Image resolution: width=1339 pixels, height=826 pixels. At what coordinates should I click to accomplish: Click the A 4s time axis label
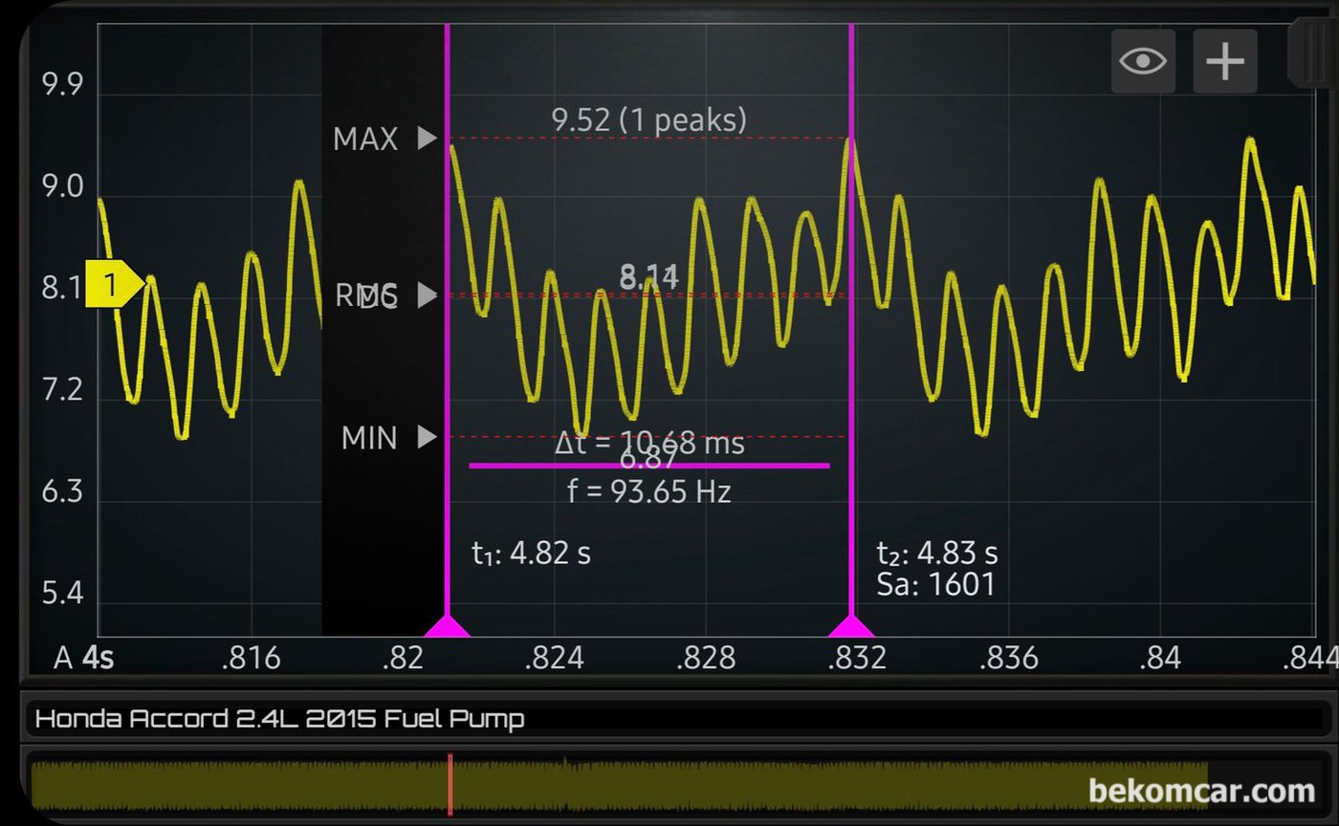pyautogui.click(x=84, y=659)
